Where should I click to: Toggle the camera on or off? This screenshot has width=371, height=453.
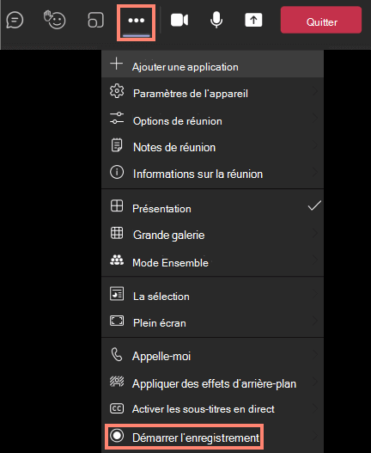179,21
